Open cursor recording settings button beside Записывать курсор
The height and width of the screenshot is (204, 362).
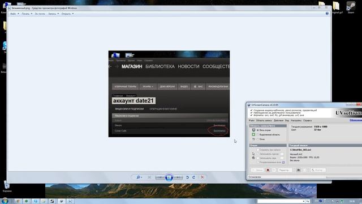(282, 154)
